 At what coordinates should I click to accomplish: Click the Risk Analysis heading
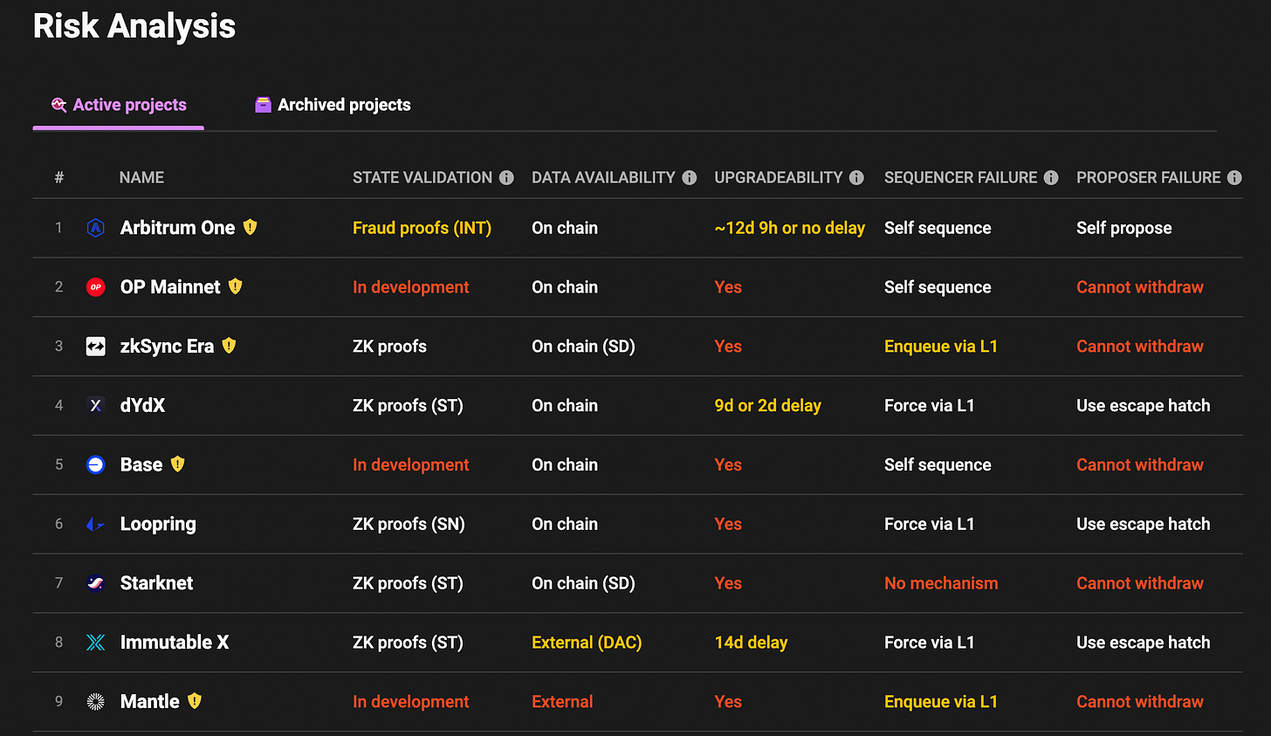[x=134, y=26]
